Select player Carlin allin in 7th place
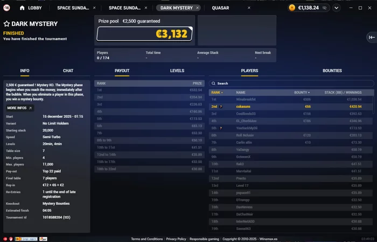The height and width of the screenshot is (242, 377). [x=291, y=142]
